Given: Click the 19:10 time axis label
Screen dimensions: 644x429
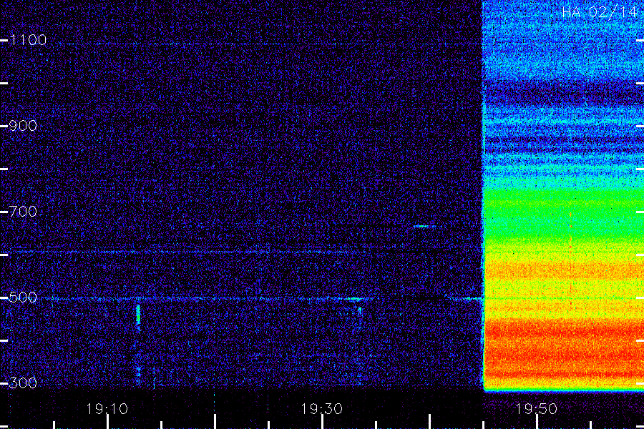Looking at the screenshot, I should pos(107,409).
